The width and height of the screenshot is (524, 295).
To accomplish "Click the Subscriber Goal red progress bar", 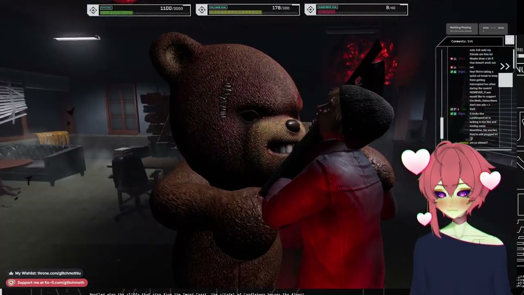I will click(x=327, y=13).
